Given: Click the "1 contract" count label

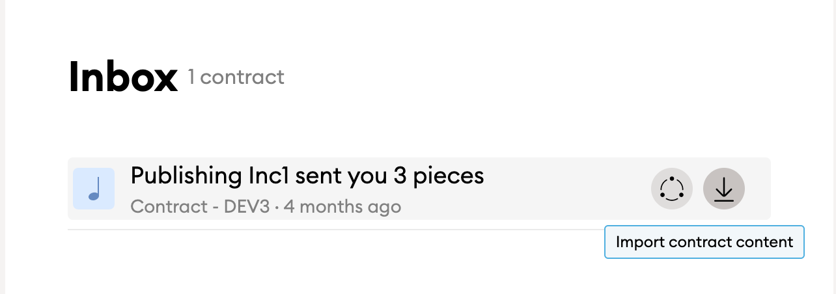Looking at the screenshot, I should coord(236,77).
